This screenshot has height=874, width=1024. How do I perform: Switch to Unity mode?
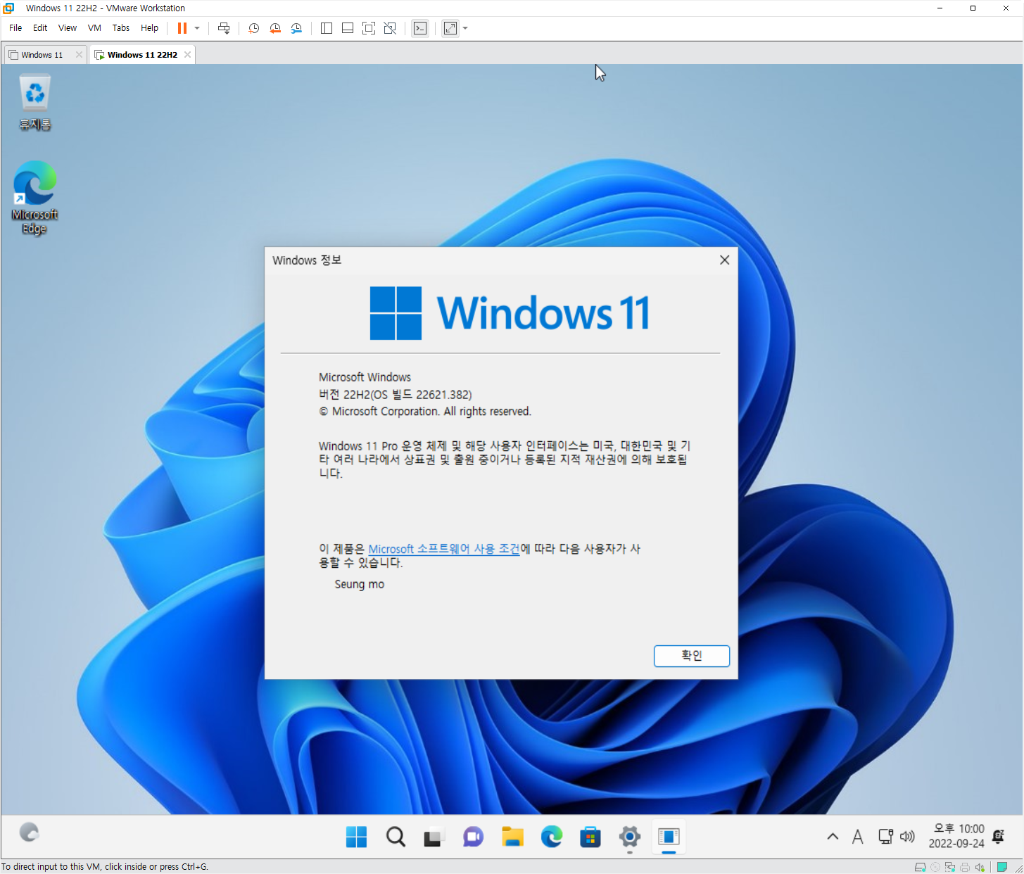[x=390, y=28]
